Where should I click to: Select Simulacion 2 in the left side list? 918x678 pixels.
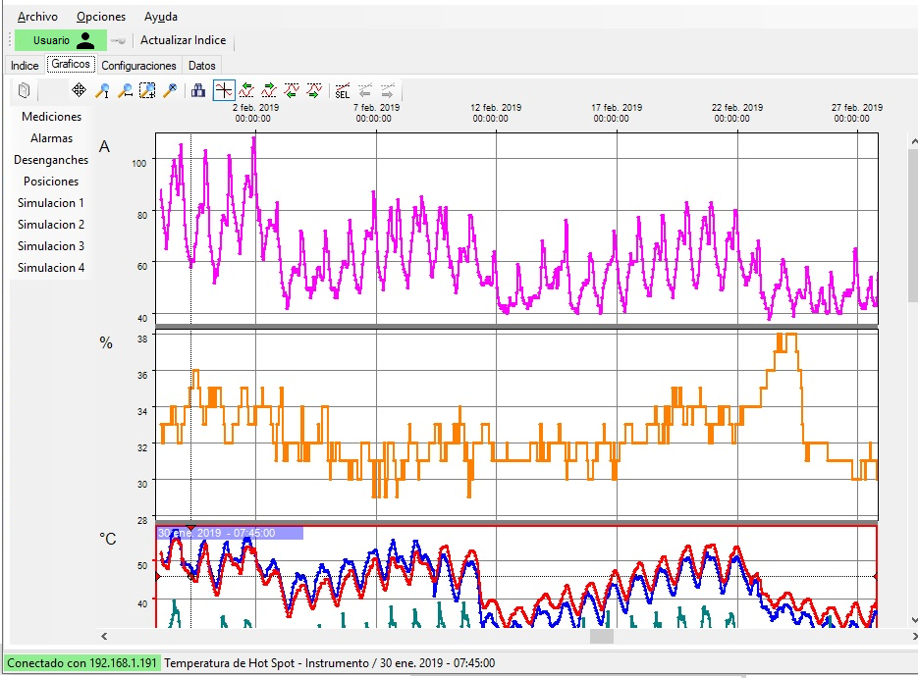[51, 225]
